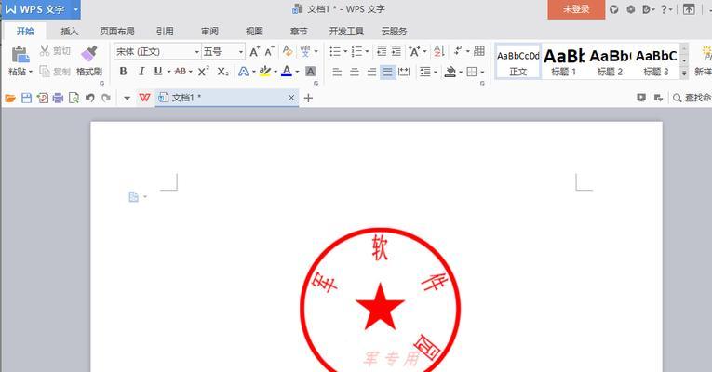Image resolution: width=712 pixels, height=372 pixels.
Task: Click the export-to-PDF icon in quick toolbar
Action: coord(42,98)
